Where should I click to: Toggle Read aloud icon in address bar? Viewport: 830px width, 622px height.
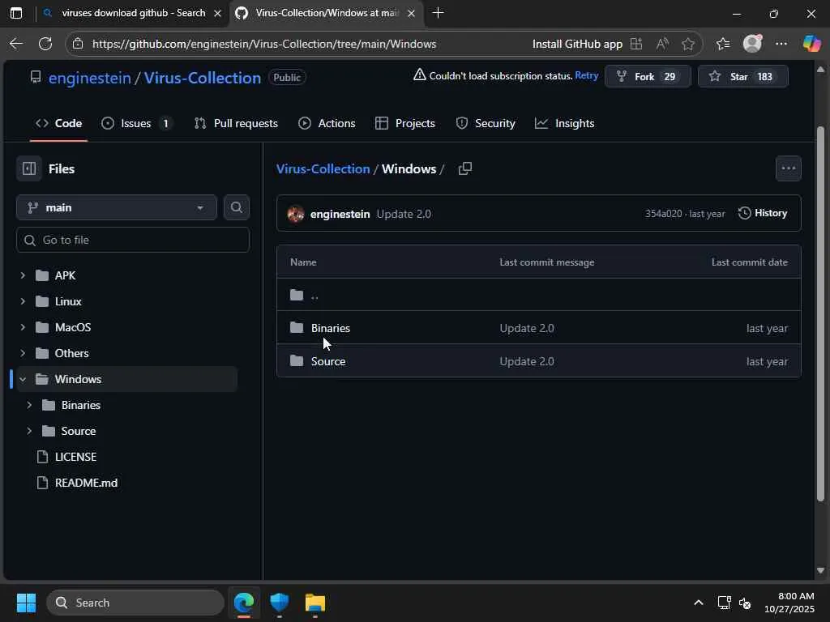click(x=662, y=44)
